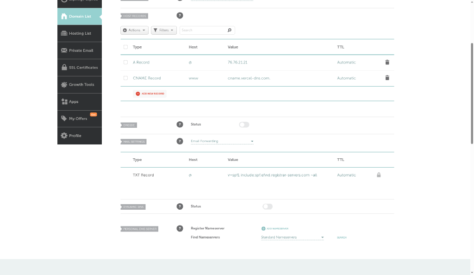Click the CNAME value cname.vercel-dns.com.
474x275 pixels.
(249, 78)
